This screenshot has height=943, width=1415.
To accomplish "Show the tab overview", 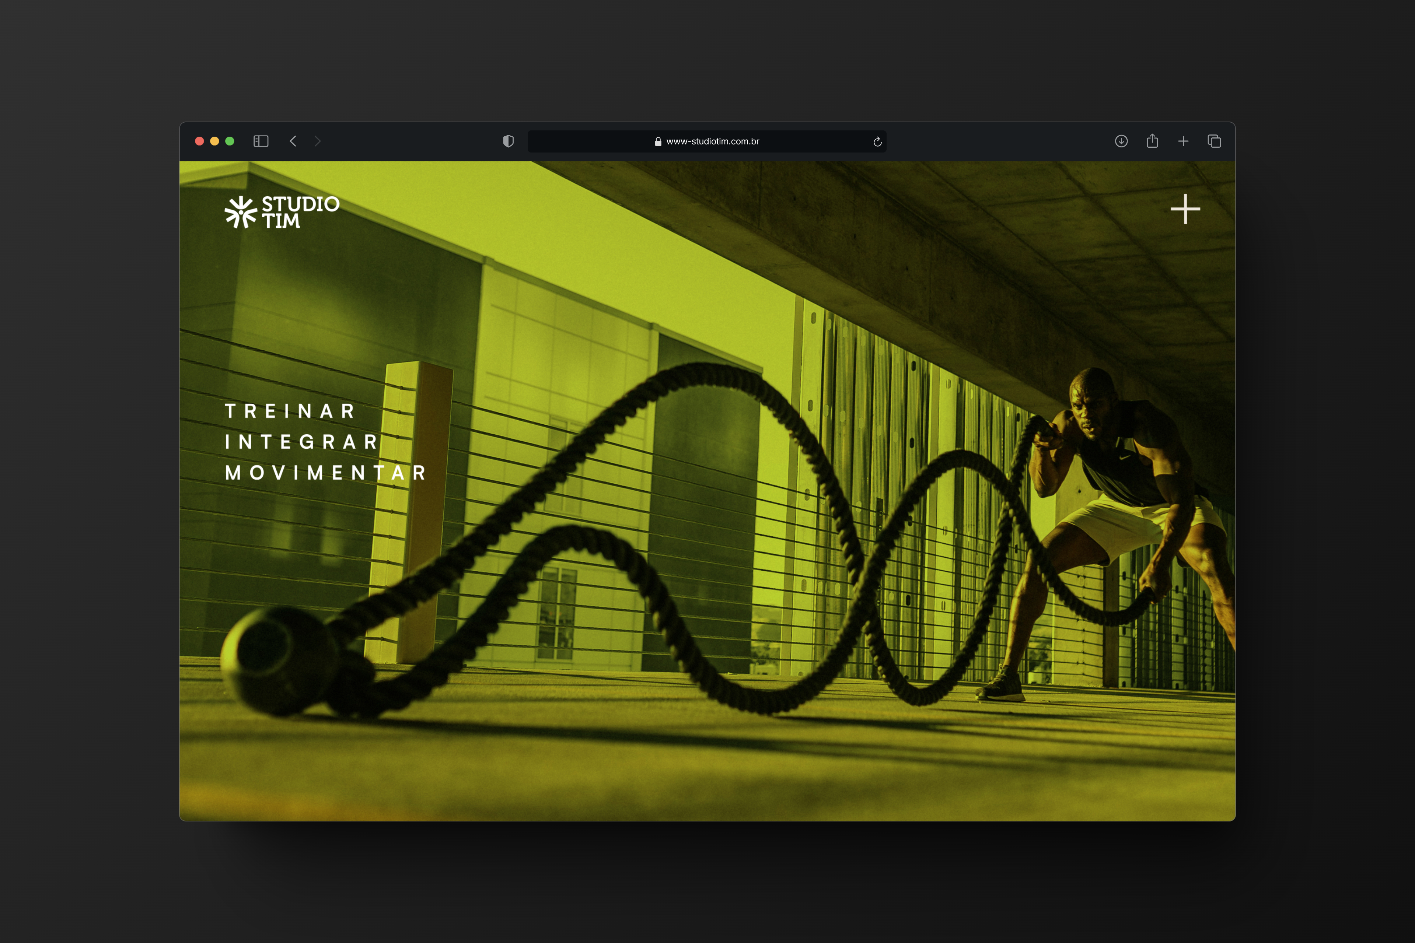I will [1214, 141].
